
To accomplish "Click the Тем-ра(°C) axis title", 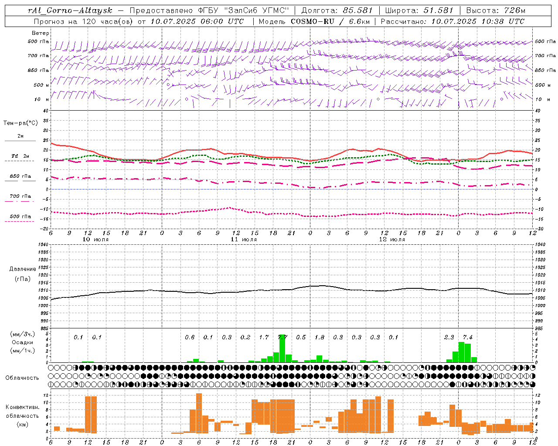I will click(x=20, y=123).
